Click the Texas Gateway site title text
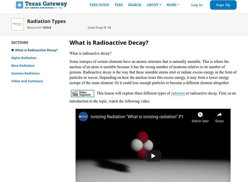The width and height of the screenshot is (248, 182). click(46, 4)
